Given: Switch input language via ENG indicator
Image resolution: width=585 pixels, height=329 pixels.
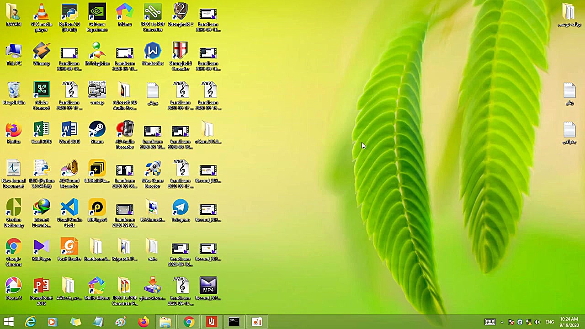Looking at the screenshot, I should pyautogui.click(x=550, y=322).
